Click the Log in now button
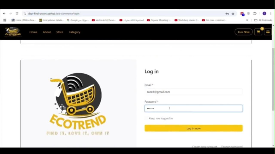Image resolution: width=275 pixels, height=154 pixels. pos(193,128)
